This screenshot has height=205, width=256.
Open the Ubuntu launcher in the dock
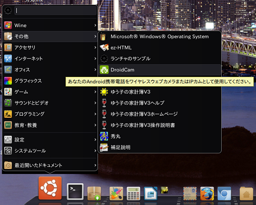50,188
